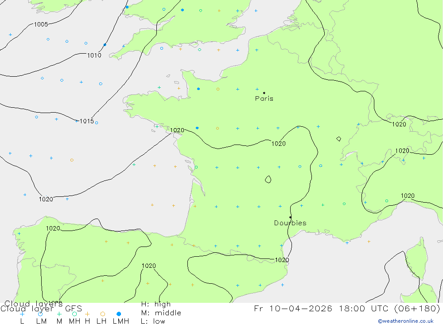Click the orange plus legend symbol for H
This screenshot has width=443, height=325.
click(x=87, y=314)
